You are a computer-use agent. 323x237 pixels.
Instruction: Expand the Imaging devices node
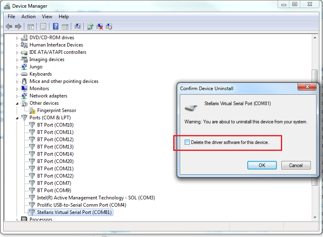(x=17, y=60)
